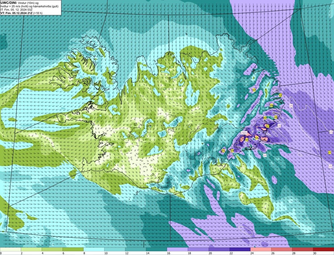Click the 12–14 m/s teal legend swatch
The image size is (334, 255).
pyautogui.click(x=136, y=250)
